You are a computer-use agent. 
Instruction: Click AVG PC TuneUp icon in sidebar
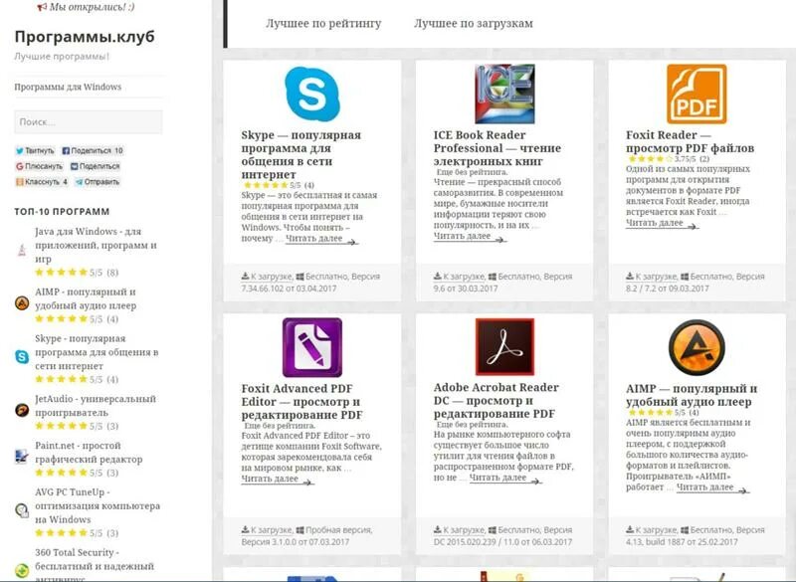click(22, 510)
